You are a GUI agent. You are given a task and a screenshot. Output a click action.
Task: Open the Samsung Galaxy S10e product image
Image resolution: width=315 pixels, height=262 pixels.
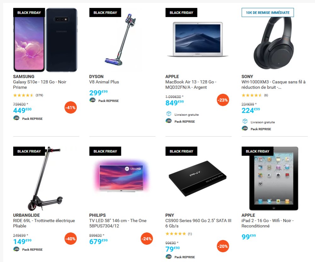[x=45, y=40]
